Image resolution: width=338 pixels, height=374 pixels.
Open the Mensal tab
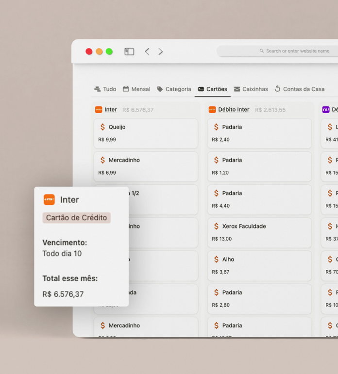coord(136,89)
